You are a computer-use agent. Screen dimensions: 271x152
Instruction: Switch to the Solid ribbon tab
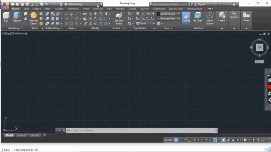(26, 8)
